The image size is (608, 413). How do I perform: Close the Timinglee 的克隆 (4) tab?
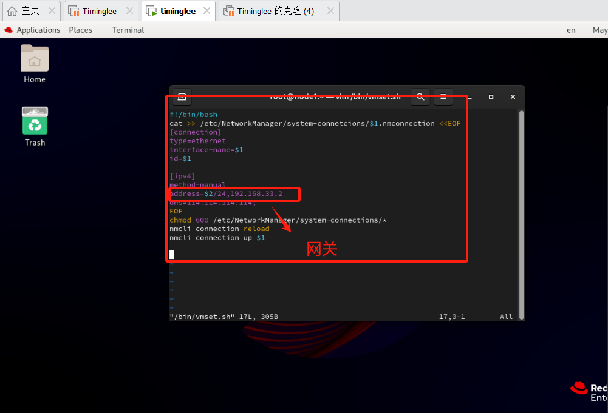tap(330, 11)
